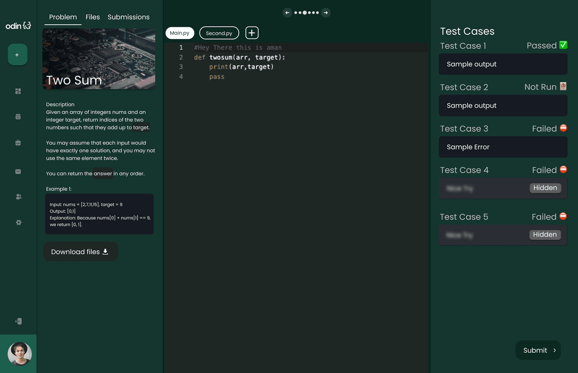Click the 'Test Case 1' label
The image size is (578, 373).
(463, 45)
